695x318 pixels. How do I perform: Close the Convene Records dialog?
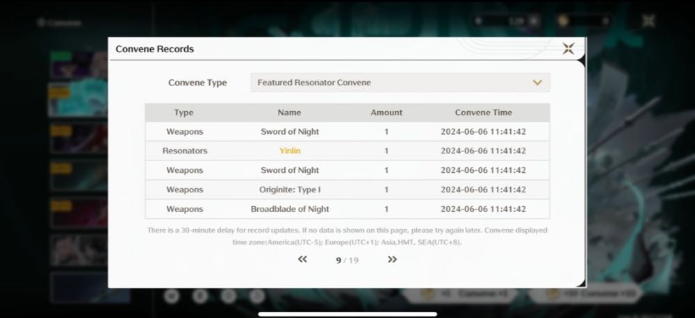click(569, 49)
